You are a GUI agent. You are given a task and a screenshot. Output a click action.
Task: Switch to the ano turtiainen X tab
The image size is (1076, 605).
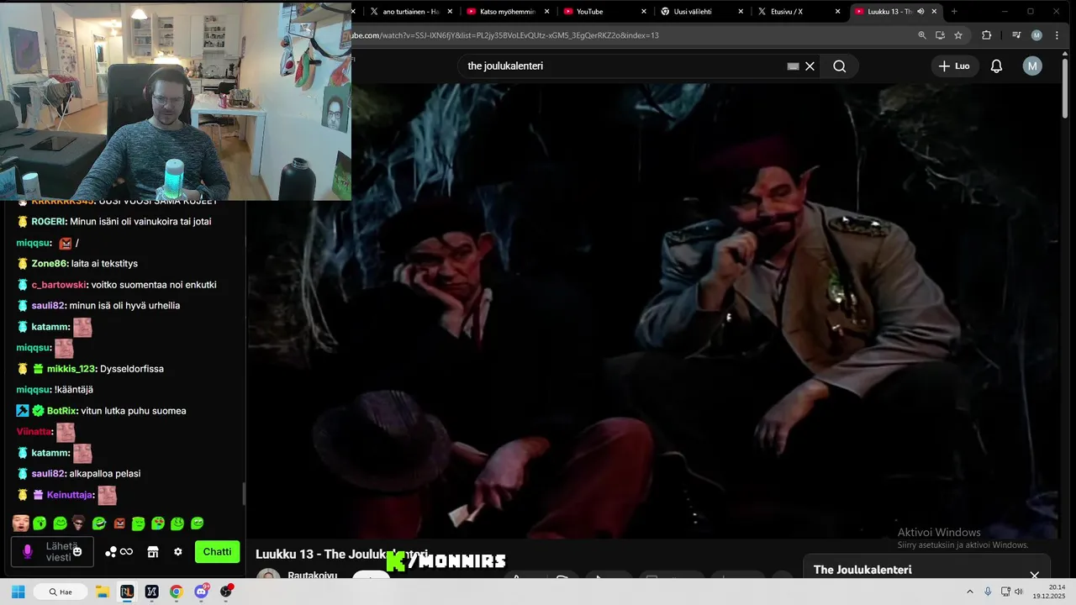coord(410,12)
